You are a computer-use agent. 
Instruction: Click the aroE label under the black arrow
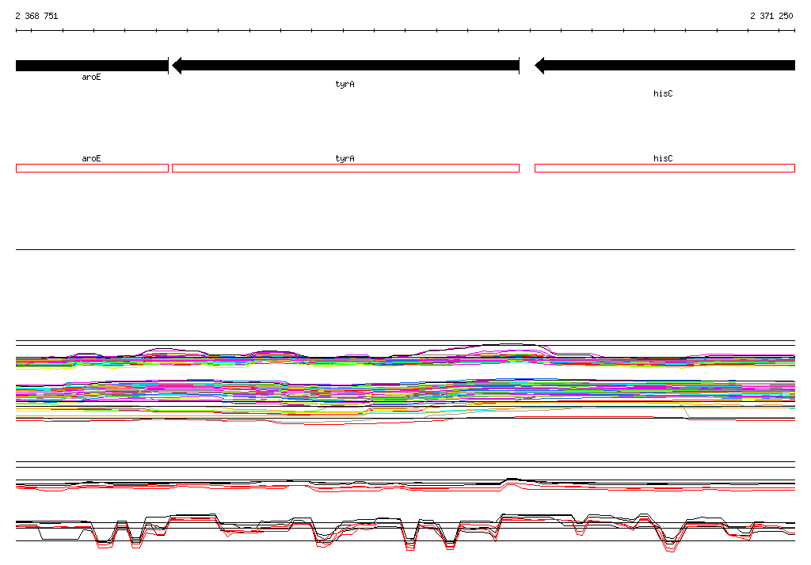point(92,77)
